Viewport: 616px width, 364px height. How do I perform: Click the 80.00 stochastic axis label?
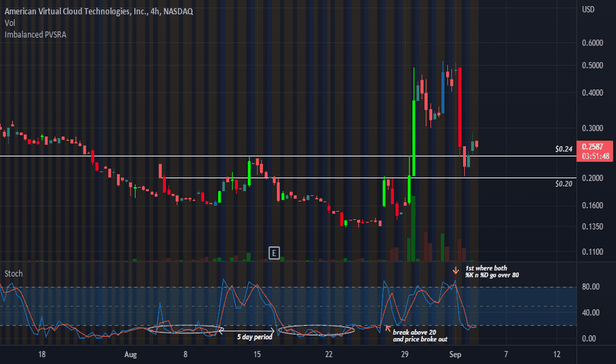point(590,287)
